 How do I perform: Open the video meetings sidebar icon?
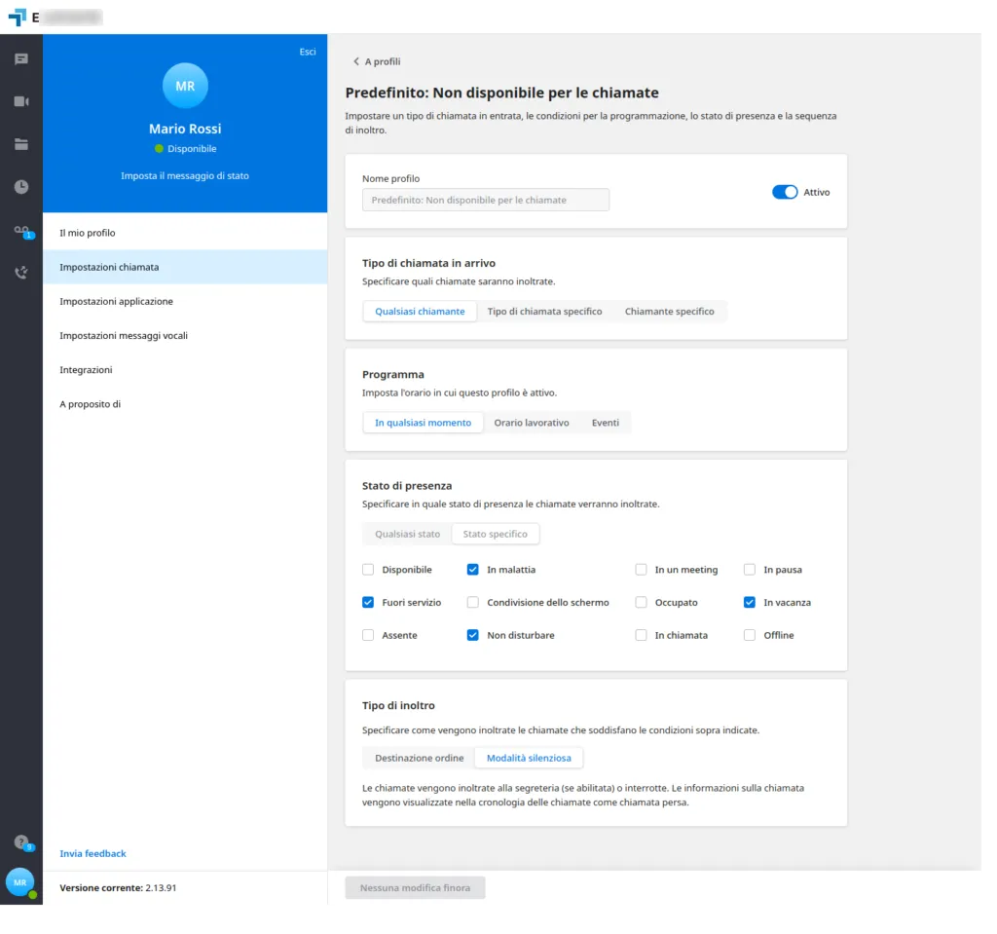point(21,102)
